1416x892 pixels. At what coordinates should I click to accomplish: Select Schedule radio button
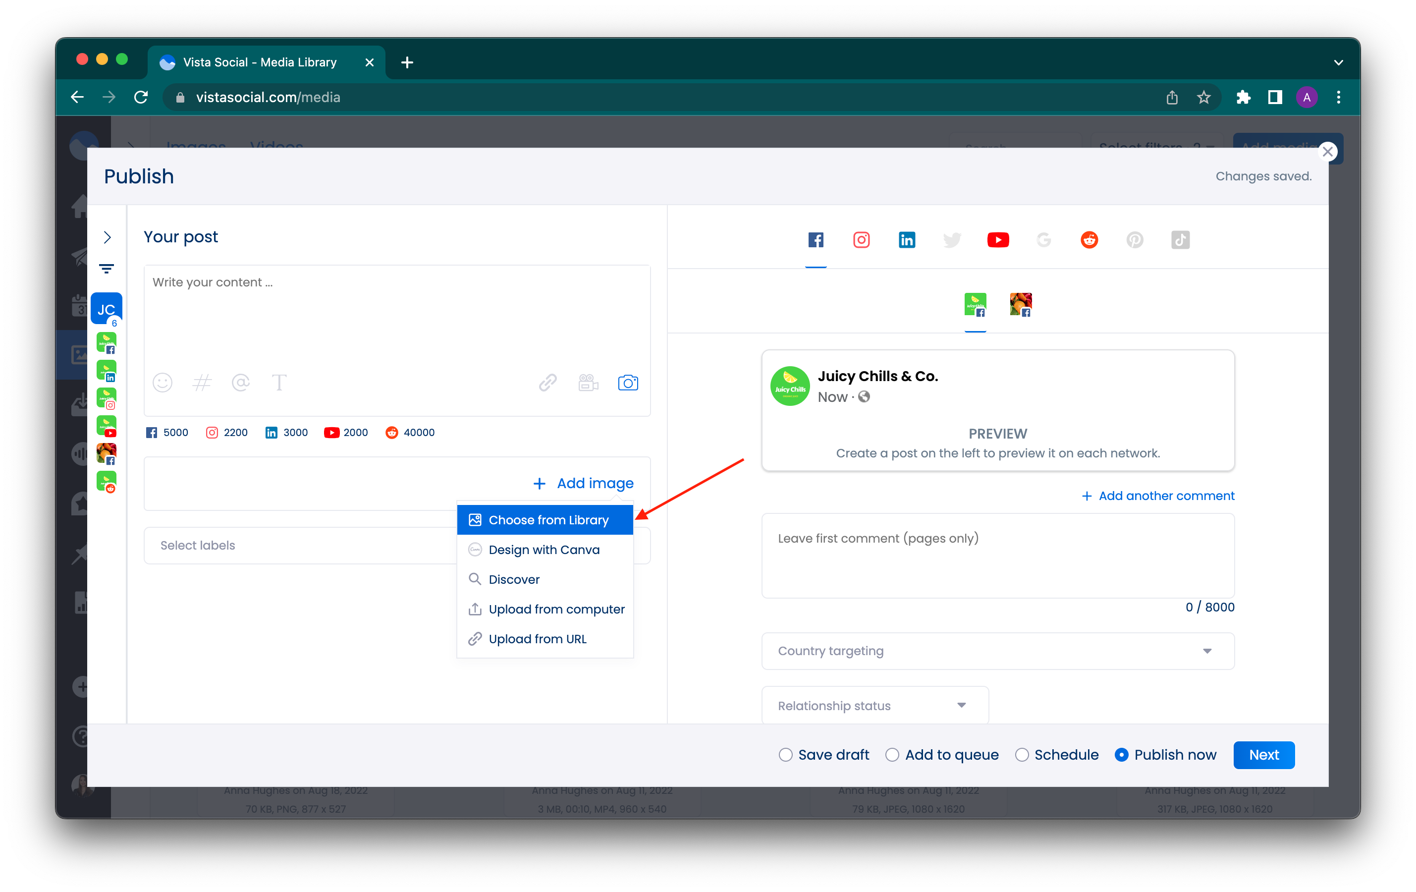(x=1022, y=754)
